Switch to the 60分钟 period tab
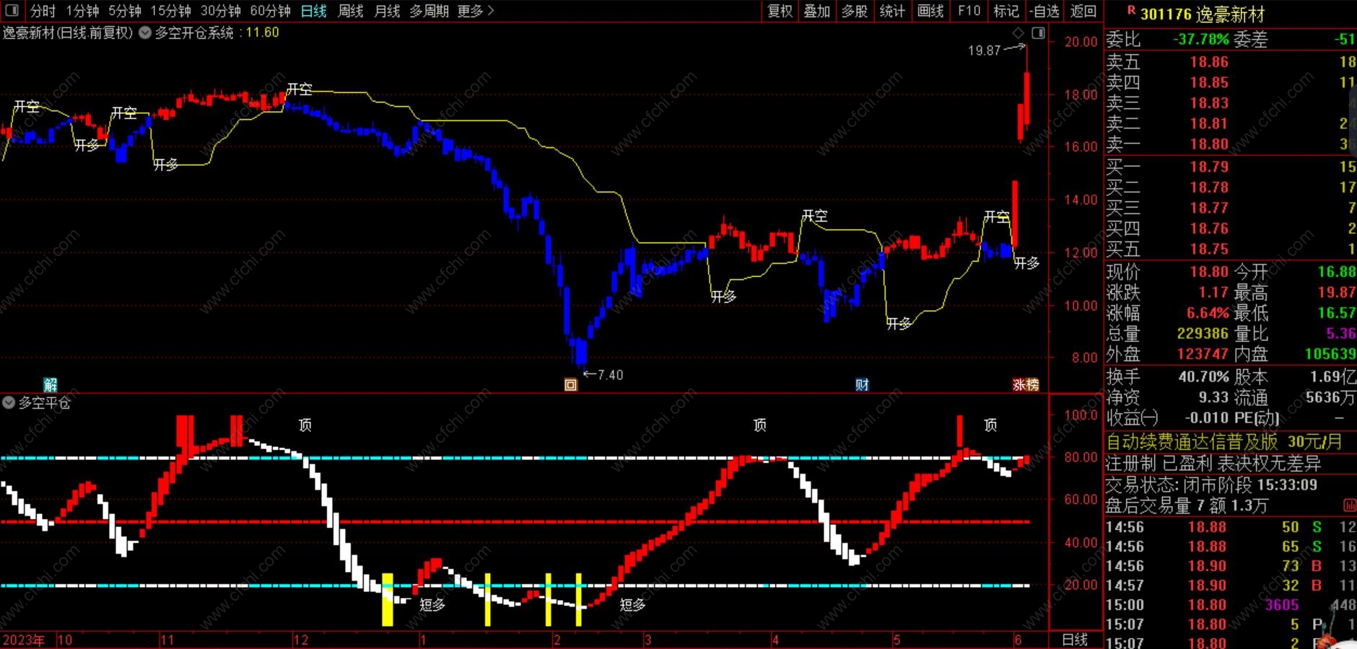 [x=270, y=11]
